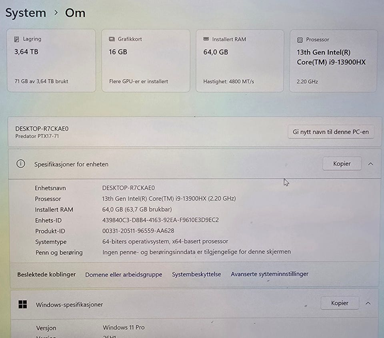Select the Systemtype value 64-biters operativsystem

pos(165,241)
